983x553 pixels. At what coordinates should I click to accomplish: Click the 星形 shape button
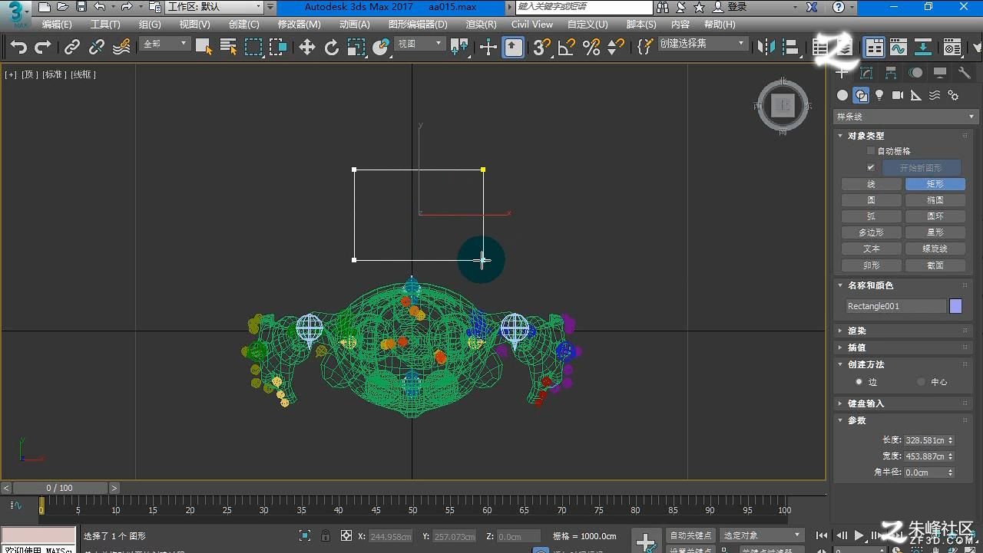(x=935, y=232)
